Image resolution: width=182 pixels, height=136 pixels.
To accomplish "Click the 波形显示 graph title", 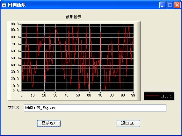I will tap(74, 17).
